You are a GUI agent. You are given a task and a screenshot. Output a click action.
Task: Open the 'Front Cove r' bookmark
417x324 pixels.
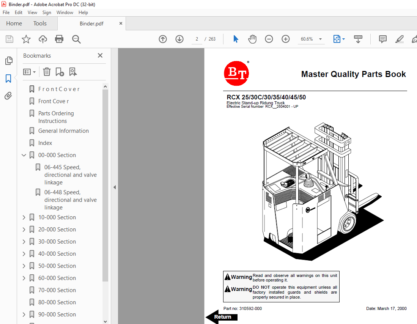click(x=54, y=101)
